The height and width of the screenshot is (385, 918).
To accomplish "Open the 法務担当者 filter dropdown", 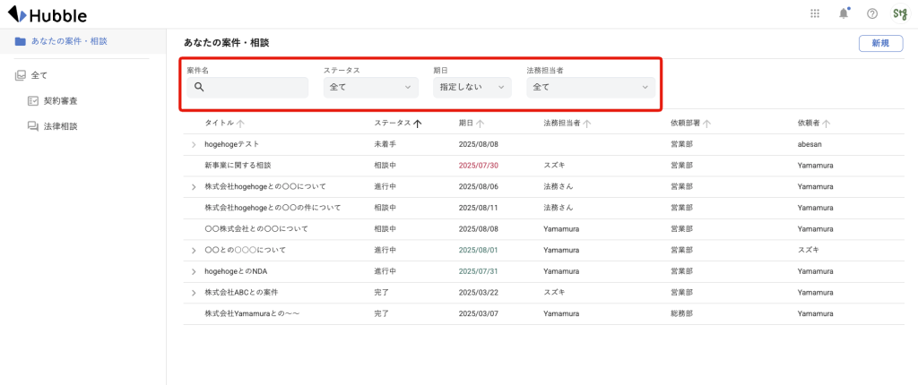I will pos(591,87).
